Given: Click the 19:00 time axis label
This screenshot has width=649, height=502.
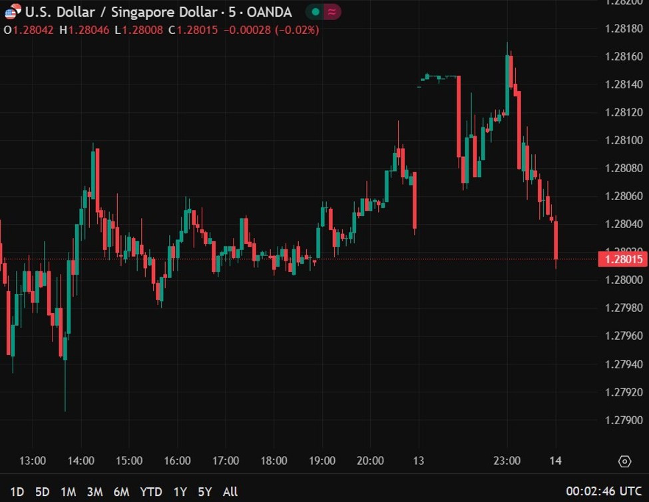Looking at the screenshot, I should pos(322,461).
